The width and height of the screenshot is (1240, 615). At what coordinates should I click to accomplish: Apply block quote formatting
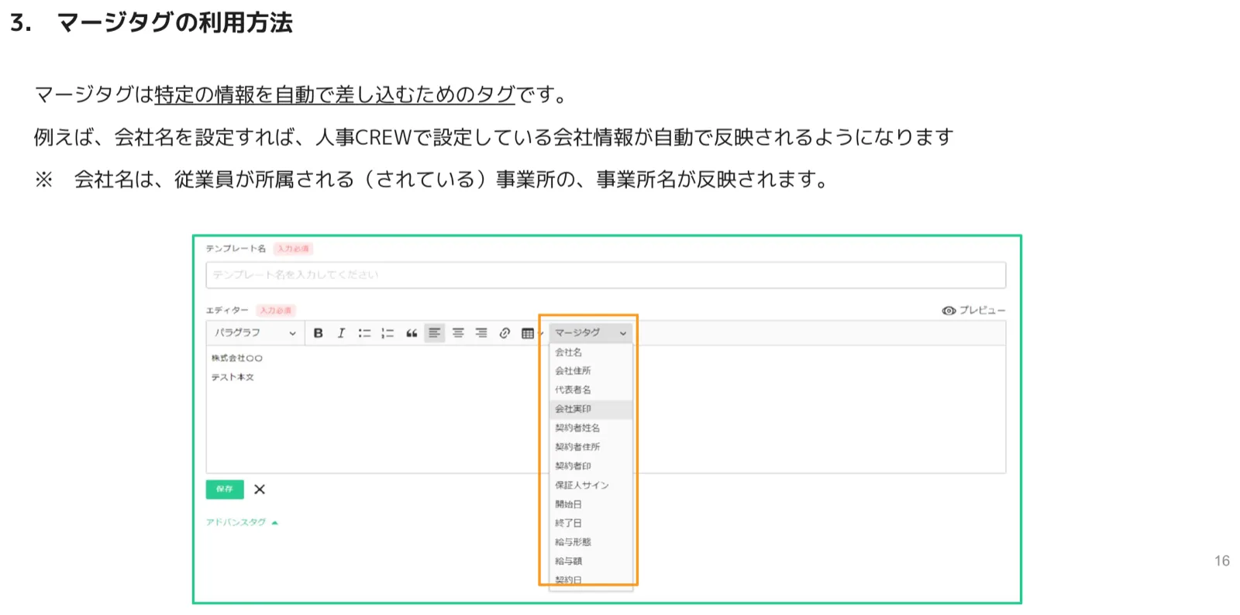tap(412, 333)
